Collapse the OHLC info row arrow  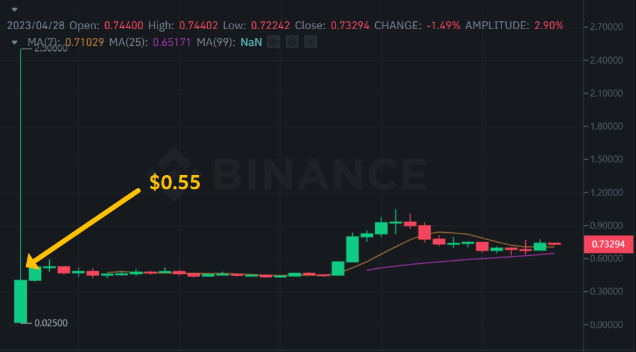[14, 9]
